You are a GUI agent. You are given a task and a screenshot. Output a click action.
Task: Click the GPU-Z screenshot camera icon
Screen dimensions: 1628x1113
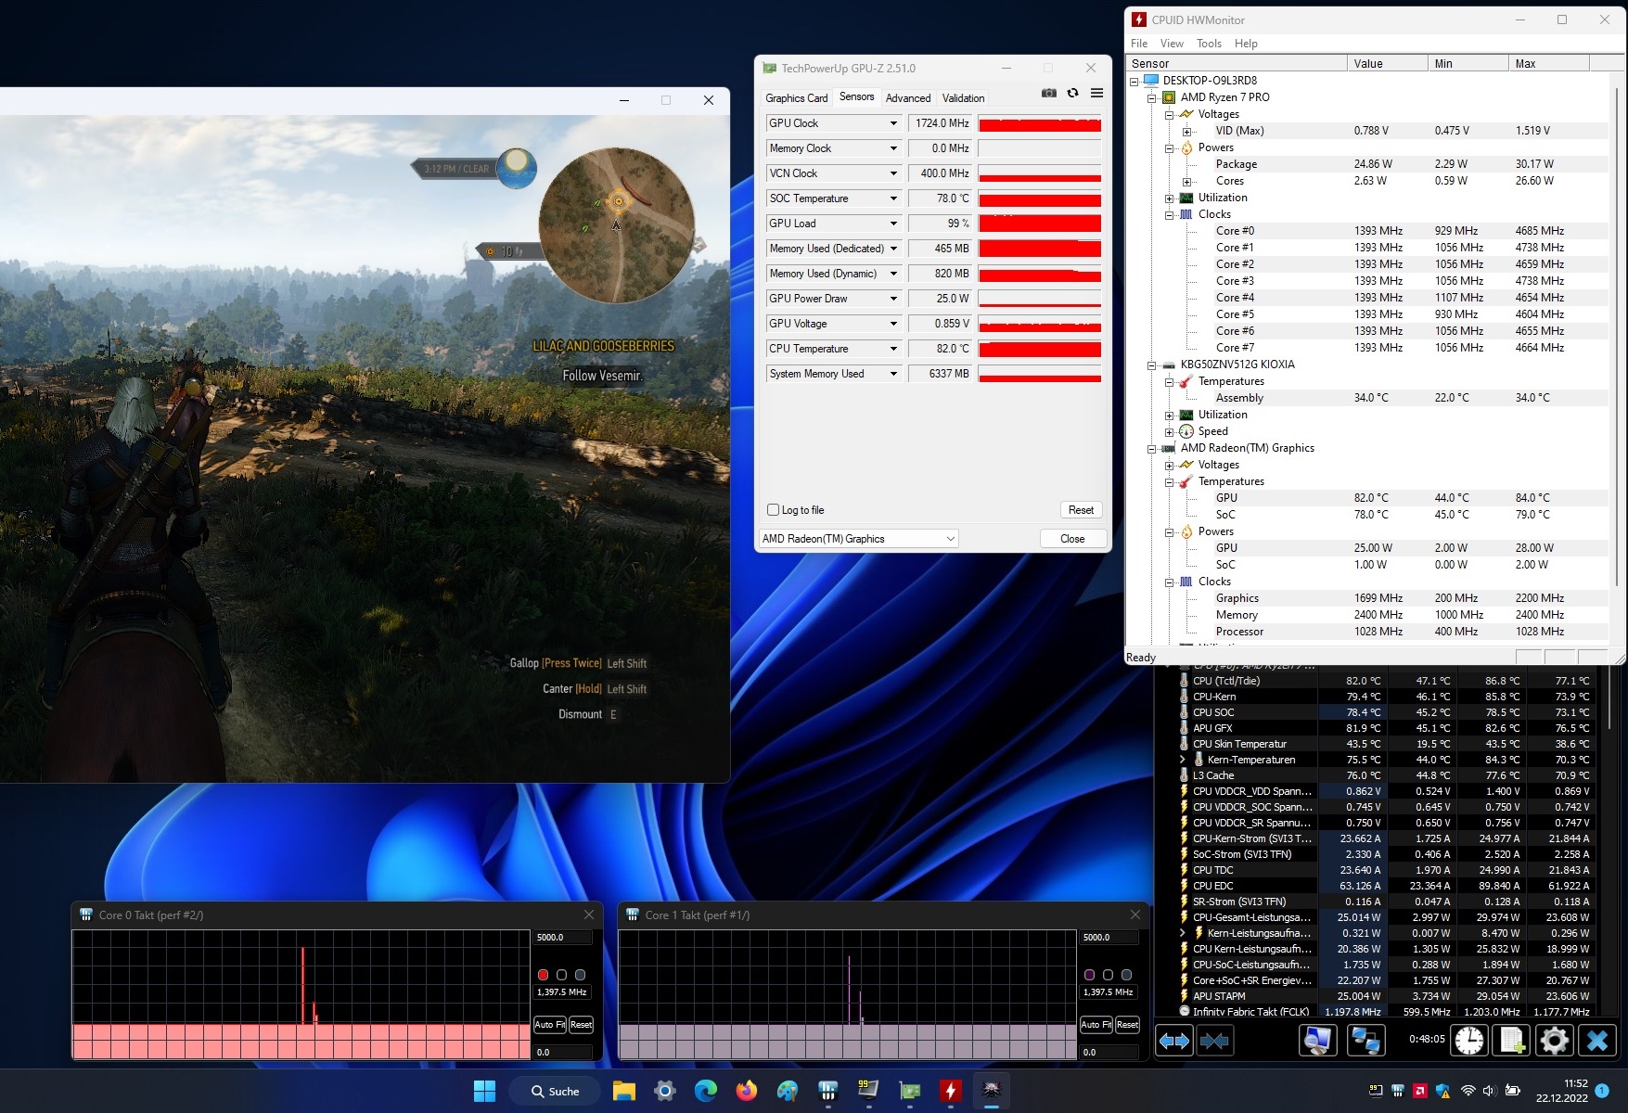click(x=1048, y=93)
